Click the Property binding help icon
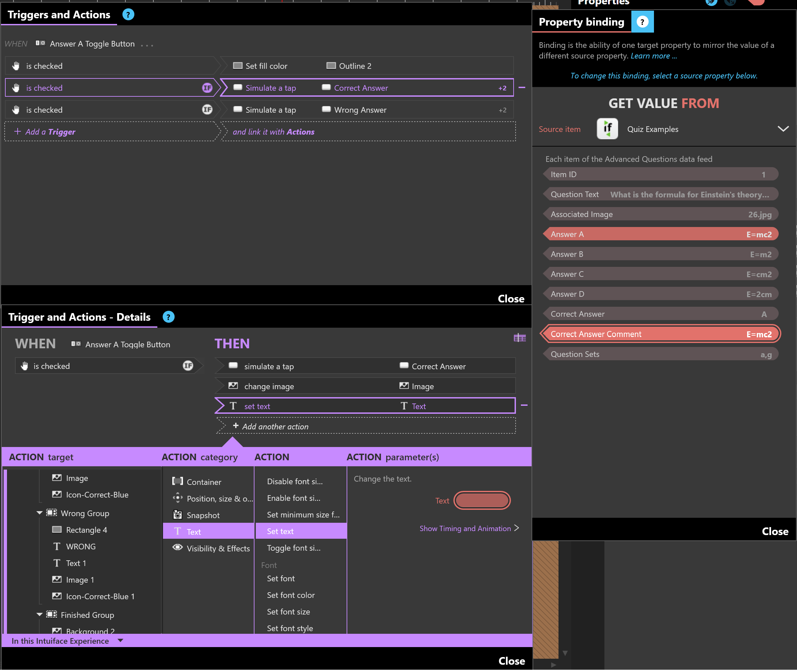The height and width of the screenshot is (670, 797). point(642,22)
